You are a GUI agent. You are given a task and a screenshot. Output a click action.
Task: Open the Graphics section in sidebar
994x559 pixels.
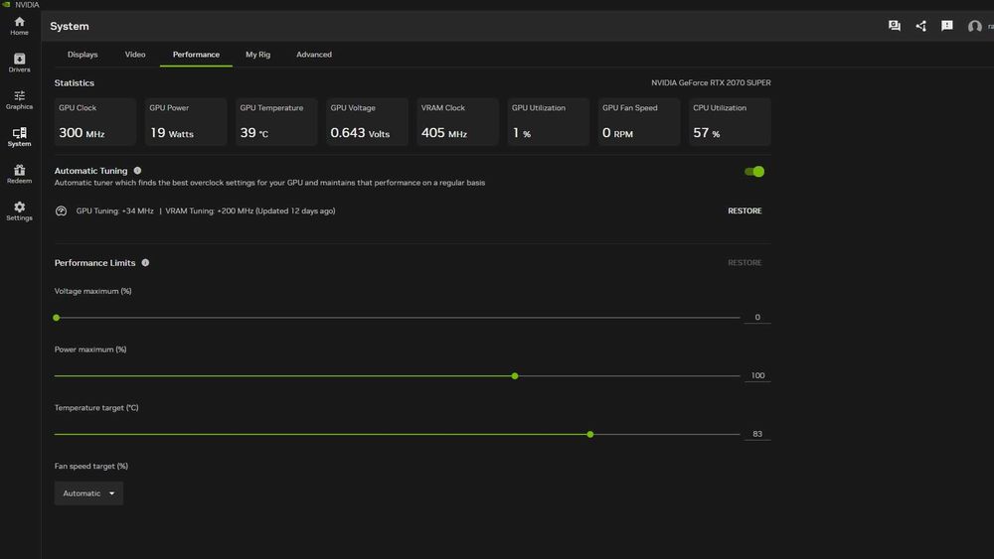click(x=19, y=100)
